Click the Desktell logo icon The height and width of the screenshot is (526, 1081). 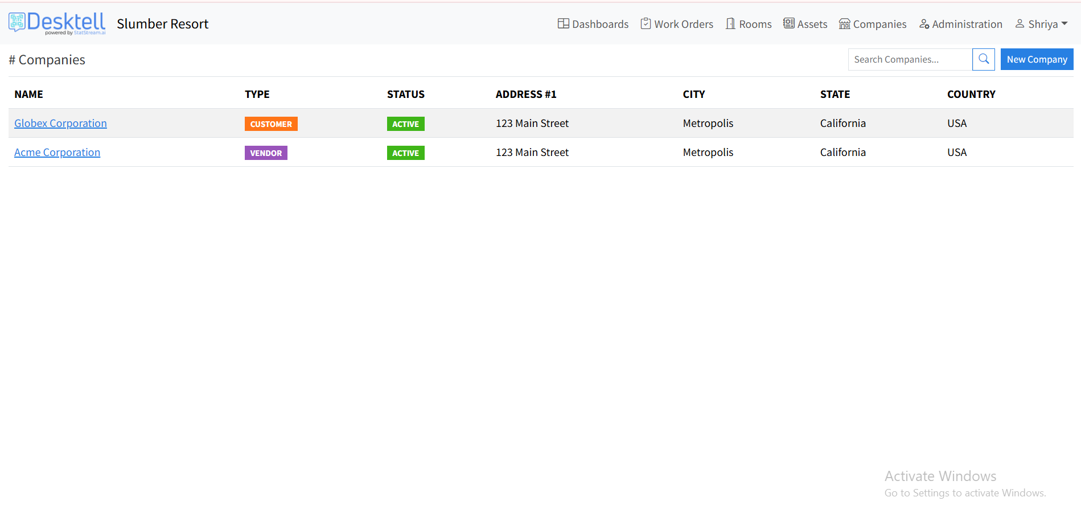click(17, 22)
